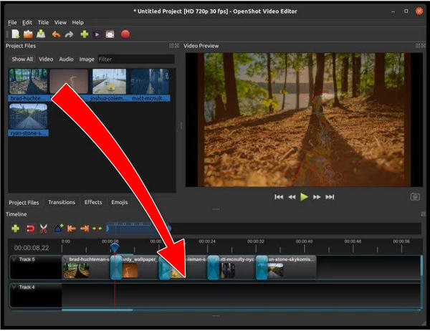Center timeline on playhead icon
This screenshot has width=430, height=331.
tap(97, 229)
